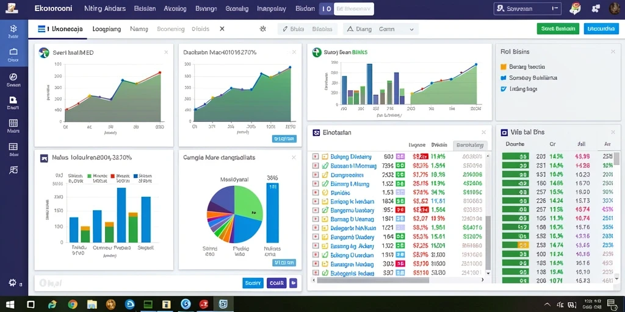Toggle the checkbox for the first Elnotastan row
The height and width of the screenshot is (312, 625).
pos(316,157)
